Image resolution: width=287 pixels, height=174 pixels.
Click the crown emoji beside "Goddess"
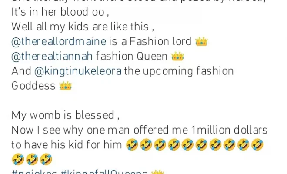66,86
